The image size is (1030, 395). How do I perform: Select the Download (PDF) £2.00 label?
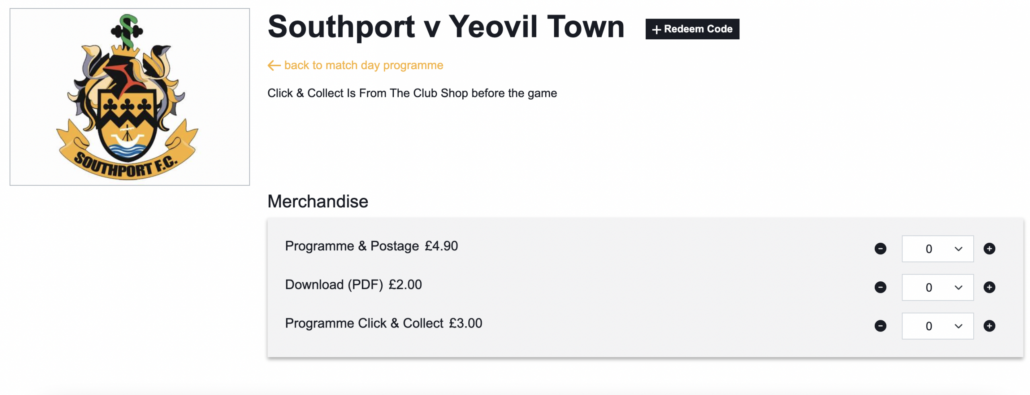tap(353, 284)
